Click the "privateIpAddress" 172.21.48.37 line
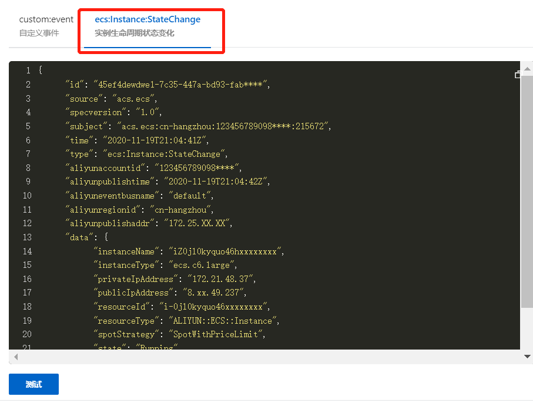The image size is (533, 403). pyautogui.click(x=175, y=279)
